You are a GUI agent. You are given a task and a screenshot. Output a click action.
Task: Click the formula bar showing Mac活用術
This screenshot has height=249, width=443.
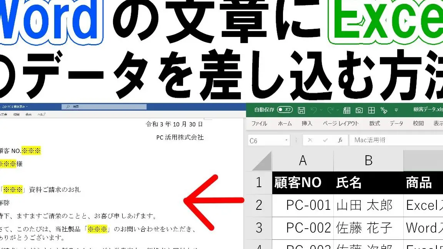coord(396,140)
